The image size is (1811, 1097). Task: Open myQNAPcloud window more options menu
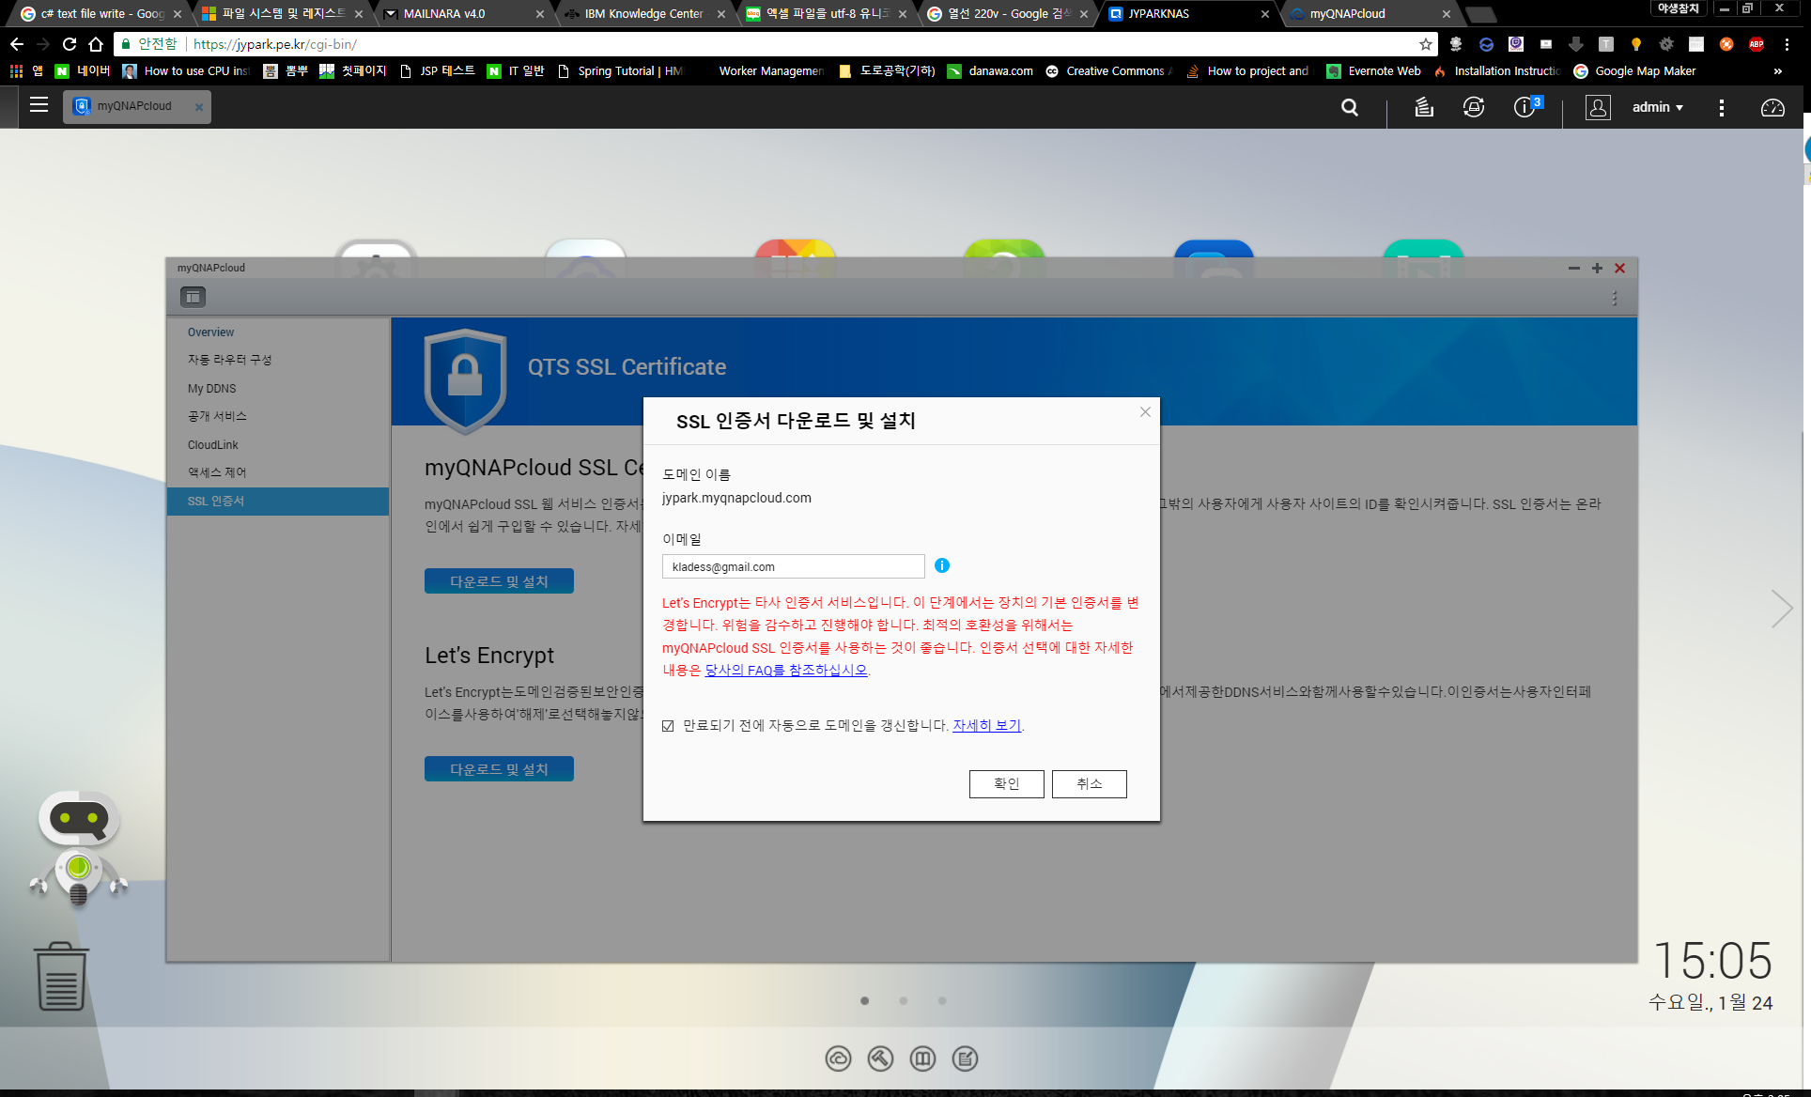click(1615, 298)
